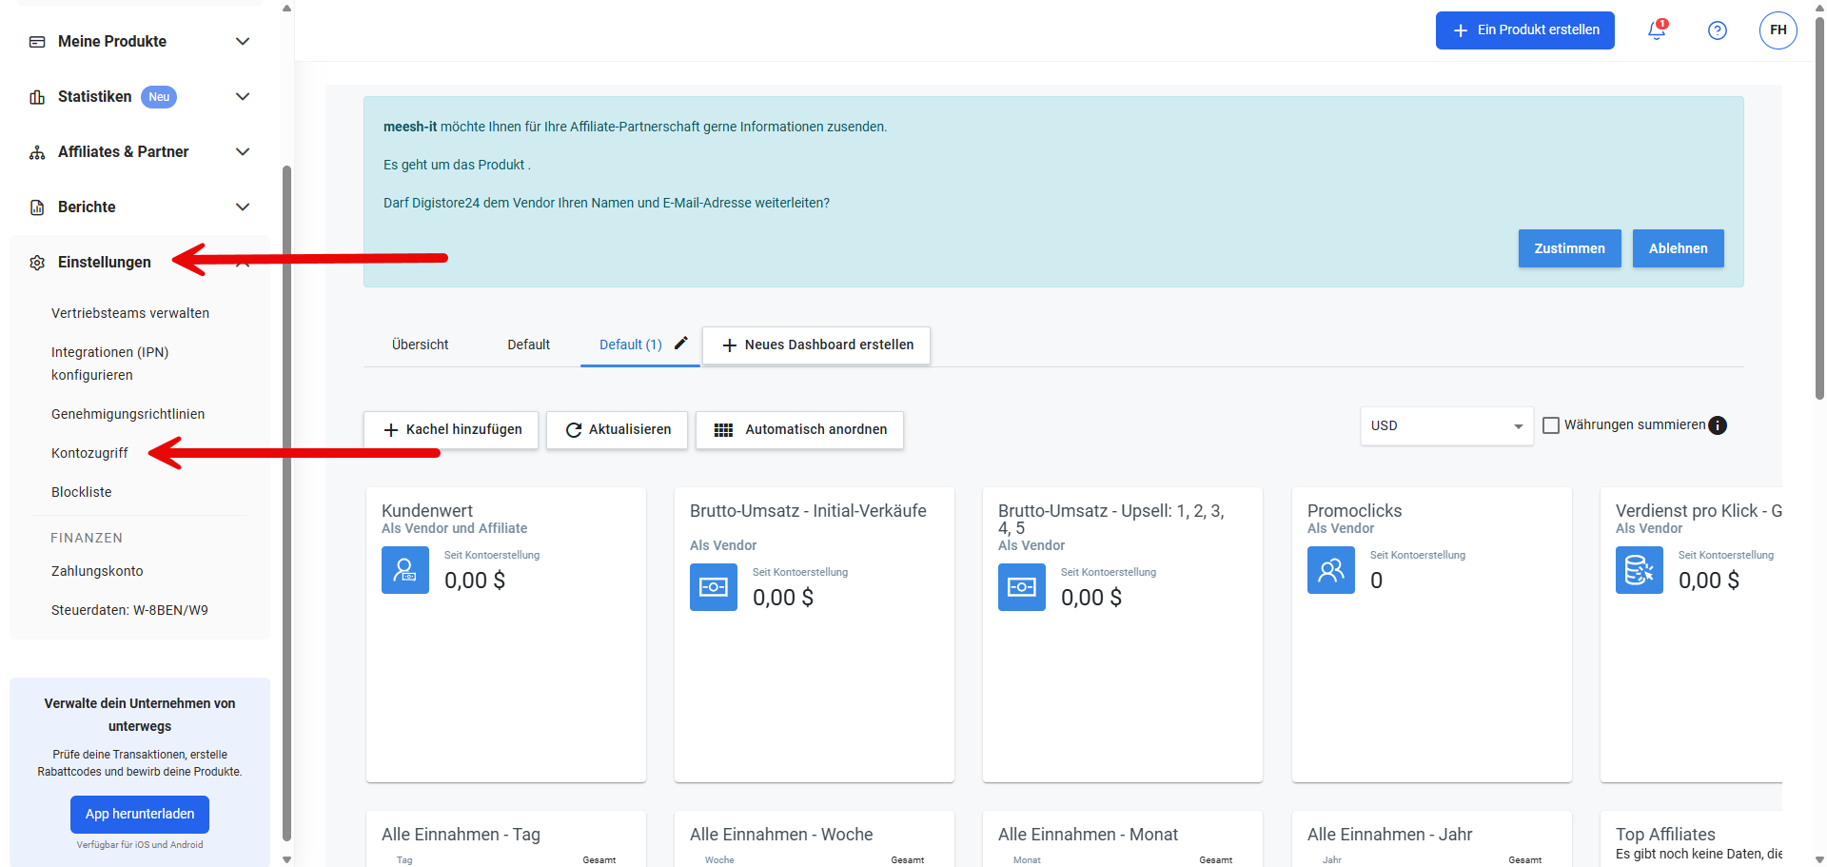Open Blockliste settings

click(82, 492)
